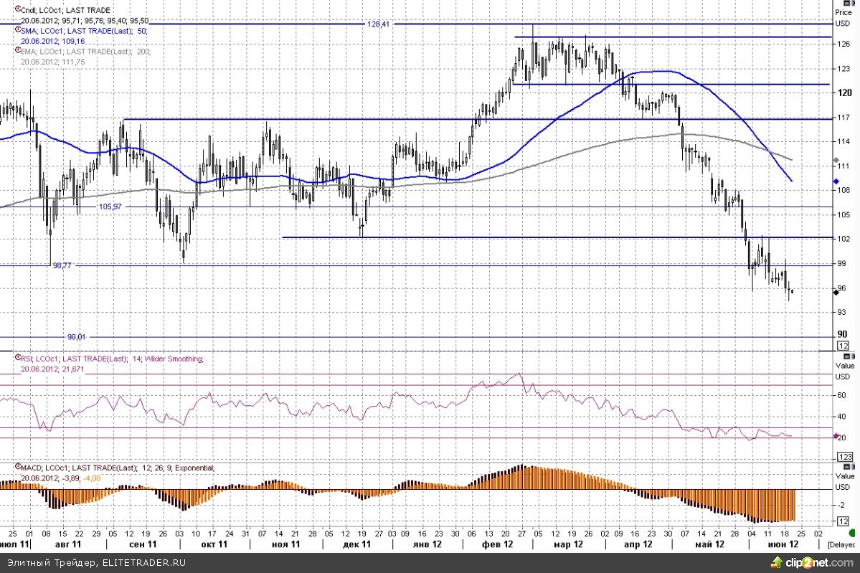Click the purple RSI diamond on value axis
860x573 pixels.
(836, 436)
